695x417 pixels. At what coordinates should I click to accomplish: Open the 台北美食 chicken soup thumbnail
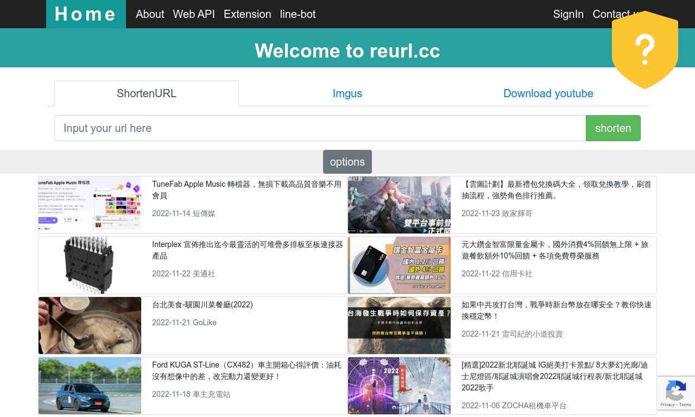coord(90,325)
